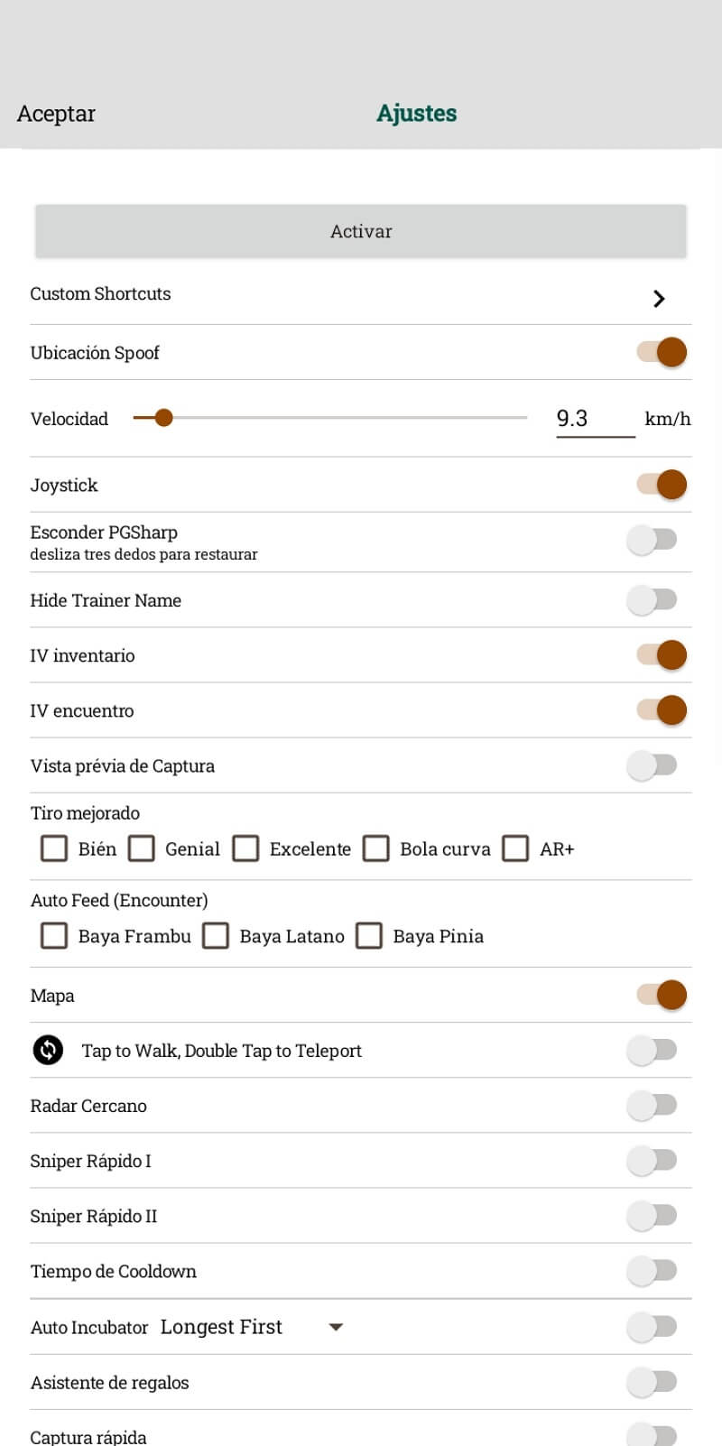Tick the Excelente checkbox
The image size is (722, 1446).
coord(245,848)
